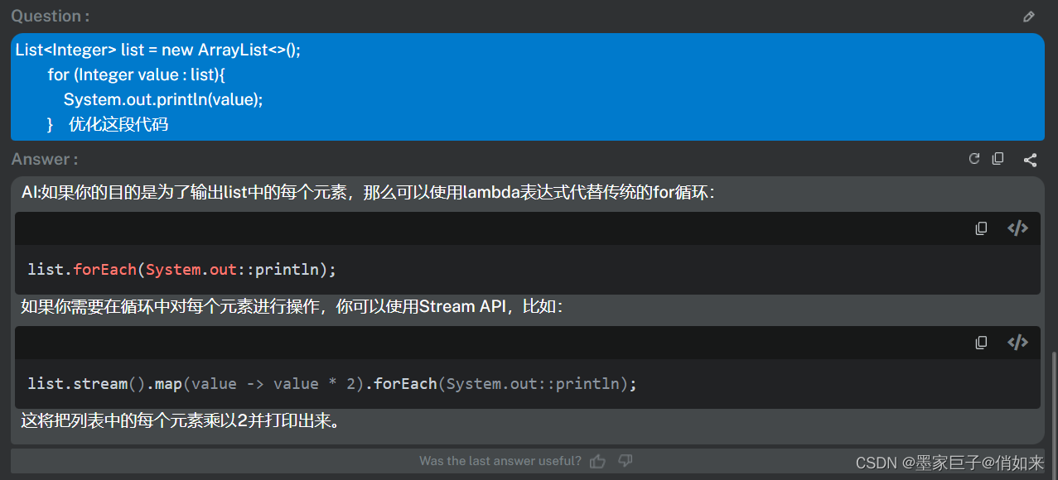This screenshot has height=480, width=1058.
Task: Click the "Was the last answer useful?" text
Action: pyautogui.click(x=500, y=461)
